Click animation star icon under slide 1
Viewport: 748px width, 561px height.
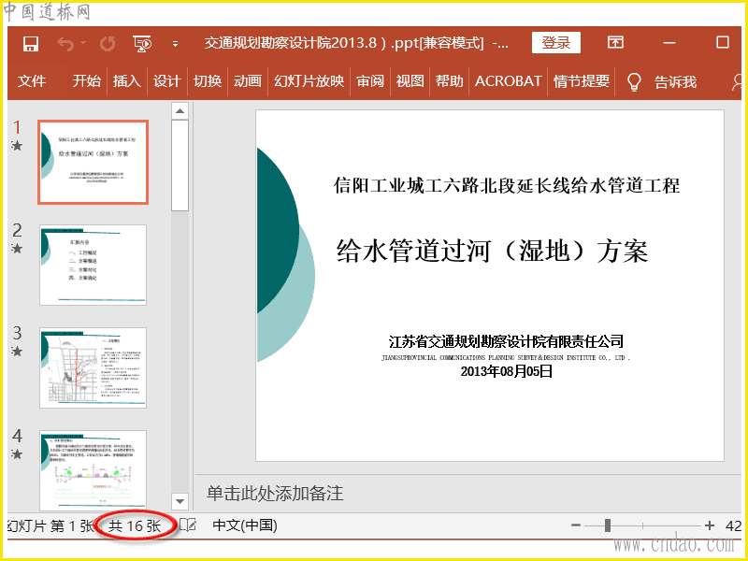tap(17, 146)
